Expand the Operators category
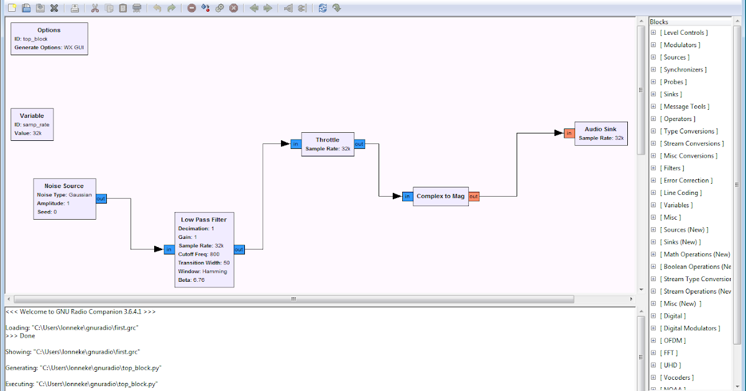Image resolution: width=746 pixels, height=391 pixels. 653,119
